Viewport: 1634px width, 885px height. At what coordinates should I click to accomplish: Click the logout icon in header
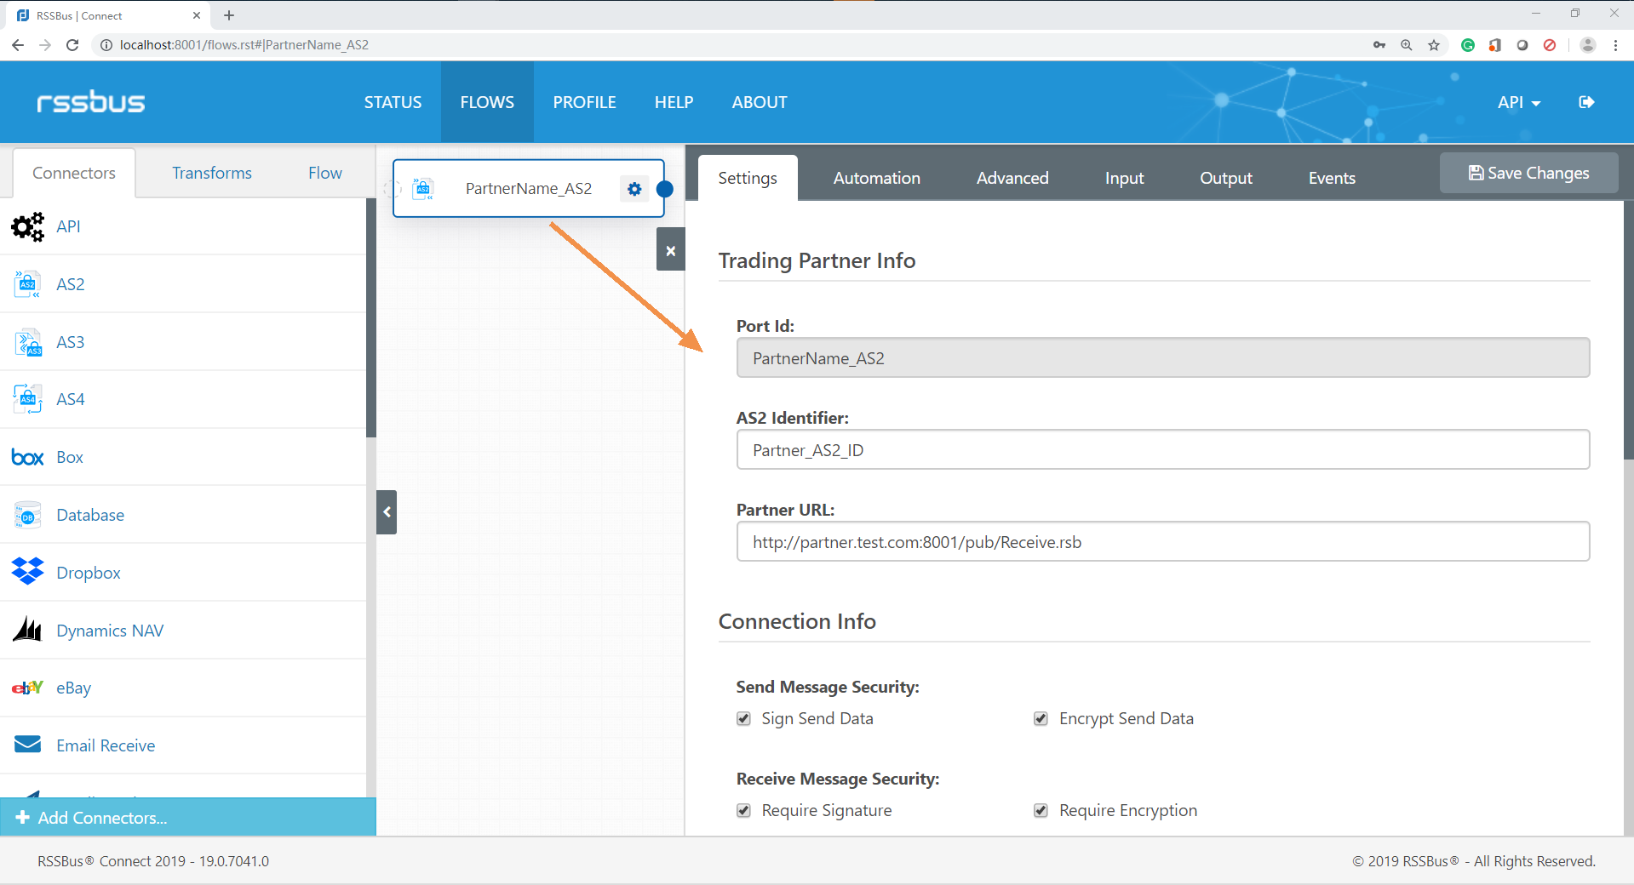click(1586, 102)
